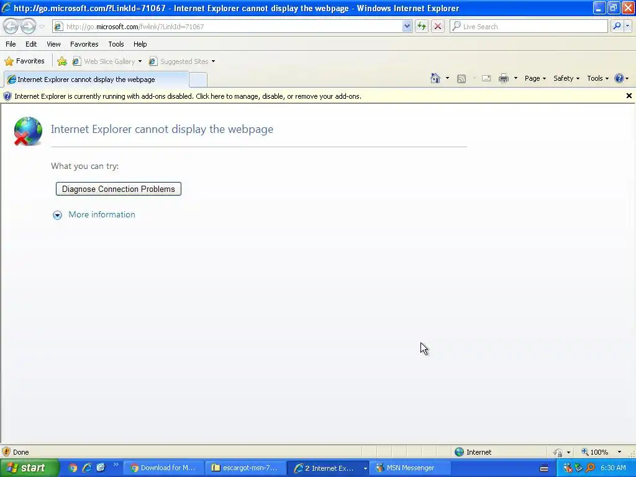
Task: Open the Tools menu in menu bar
Action: (116, 44)
